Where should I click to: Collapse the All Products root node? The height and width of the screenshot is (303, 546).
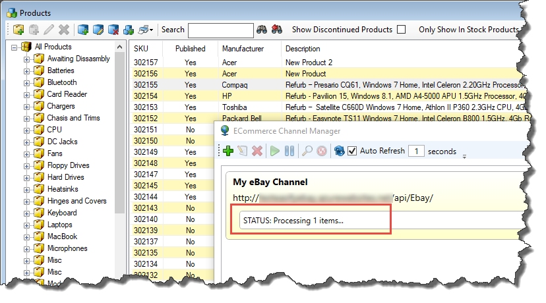(15, 47)
